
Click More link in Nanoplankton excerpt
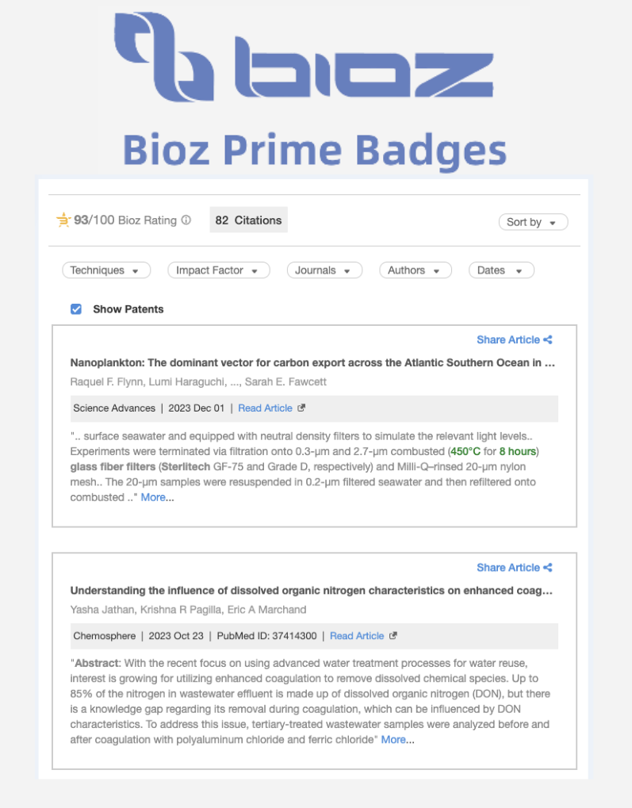153,497
